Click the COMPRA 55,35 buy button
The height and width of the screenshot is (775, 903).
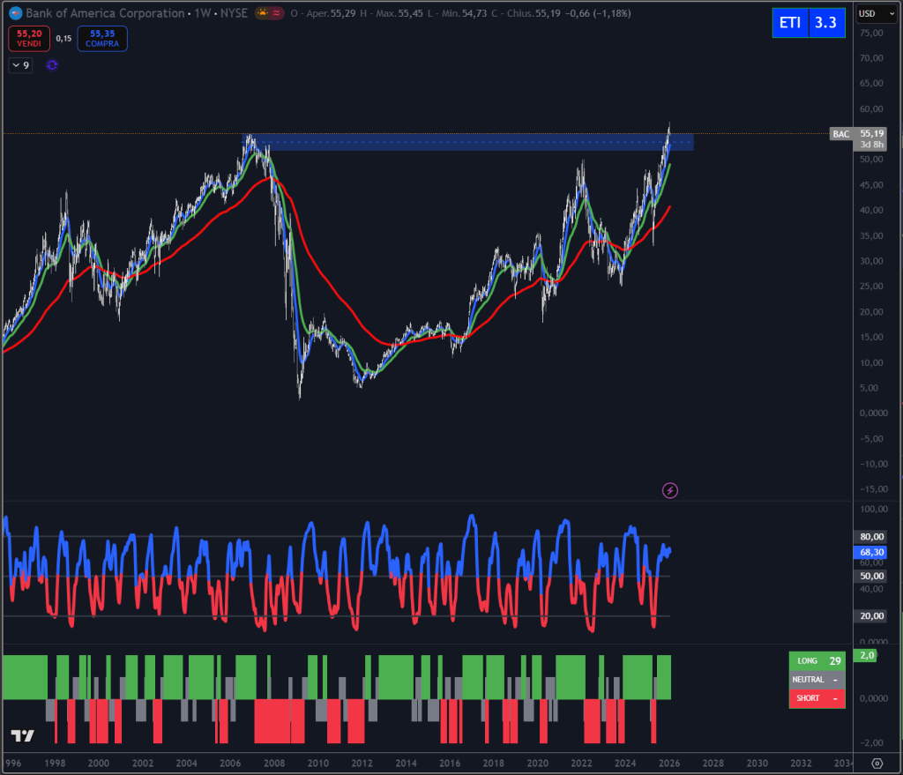point(101,39)
